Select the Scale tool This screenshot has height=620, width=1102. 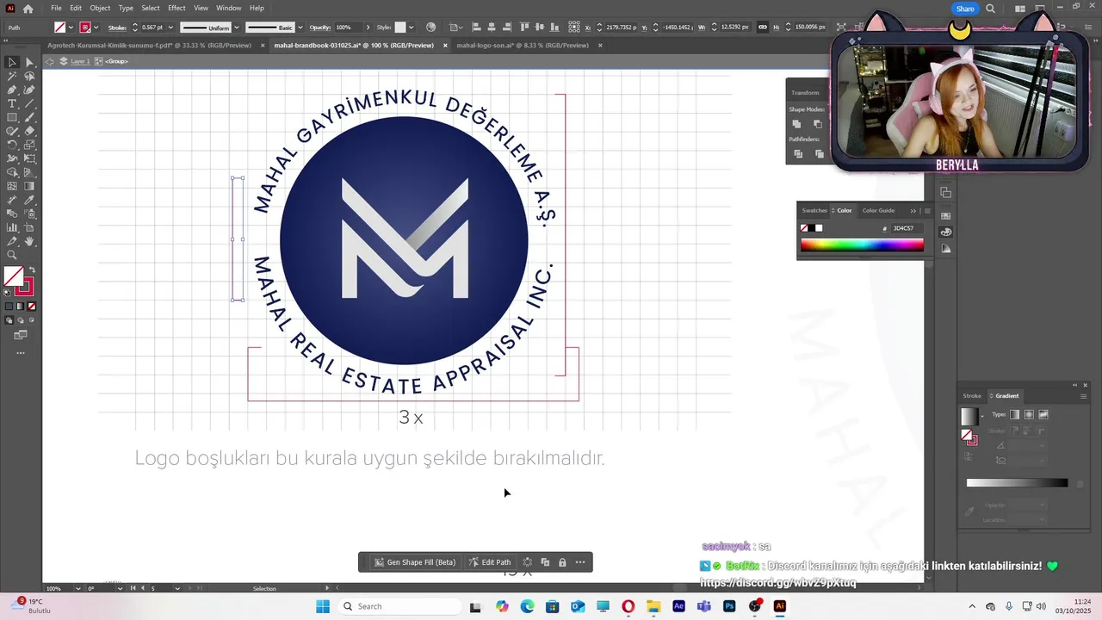pyautogui.click(x=29, y=145)
